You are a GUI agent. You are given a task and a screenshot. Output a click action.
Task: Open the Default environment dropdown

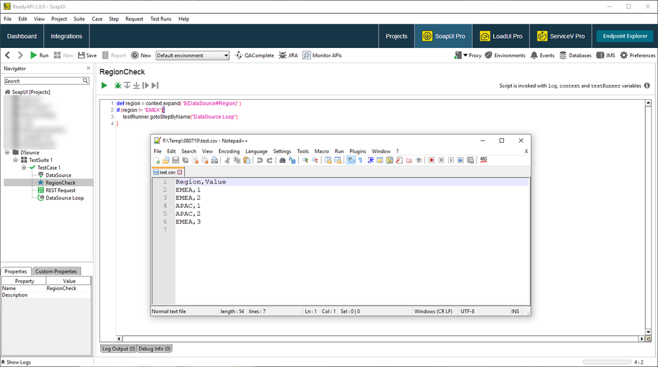193,56
